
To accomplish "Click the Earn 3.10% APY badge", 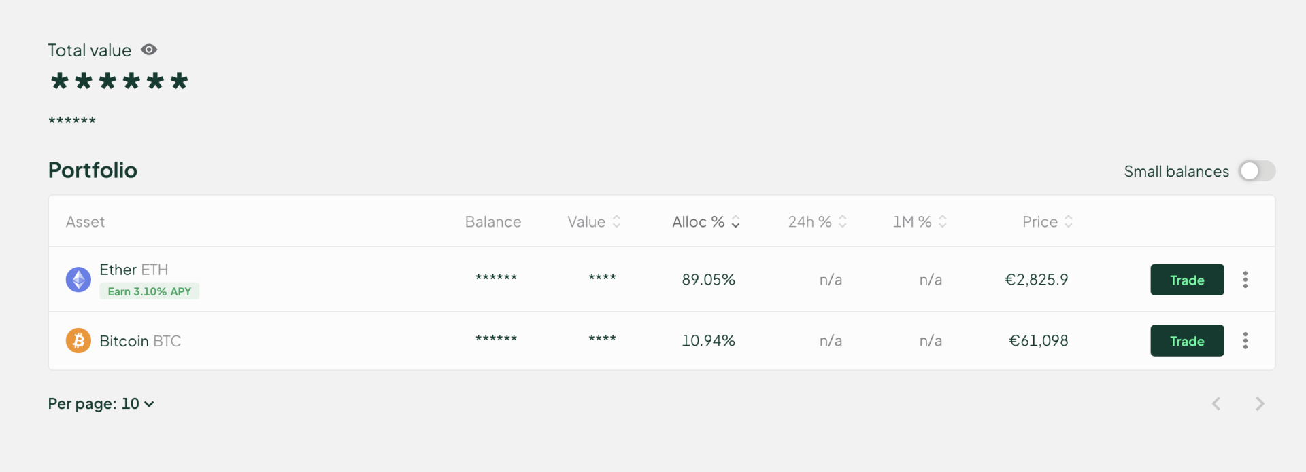I will (149, 291).
